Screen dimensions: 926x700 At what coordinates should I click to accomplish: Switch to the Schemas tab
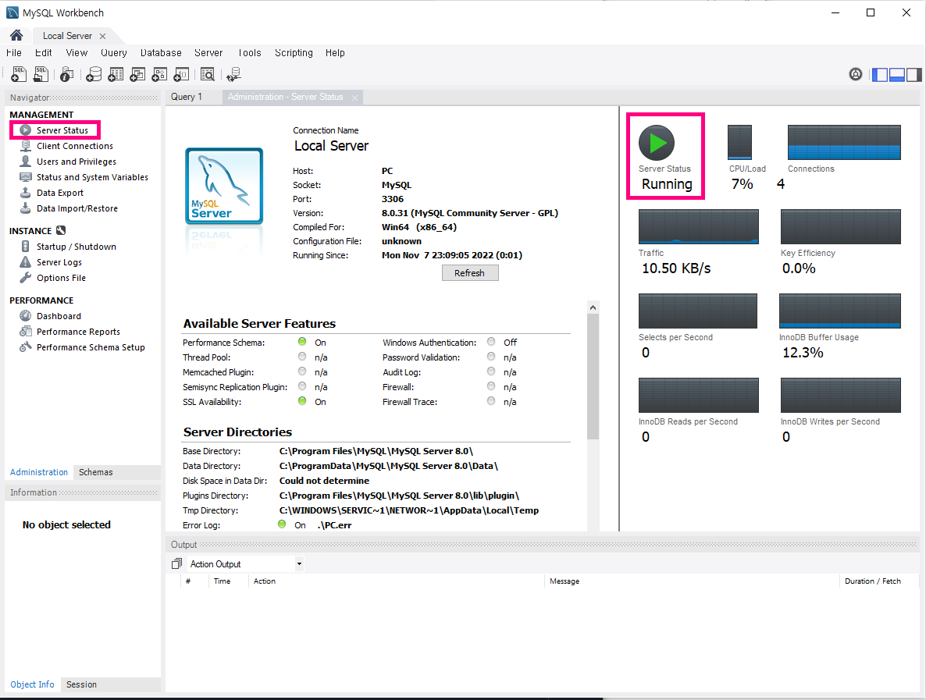pyautogui.click(x=96, y=472)
